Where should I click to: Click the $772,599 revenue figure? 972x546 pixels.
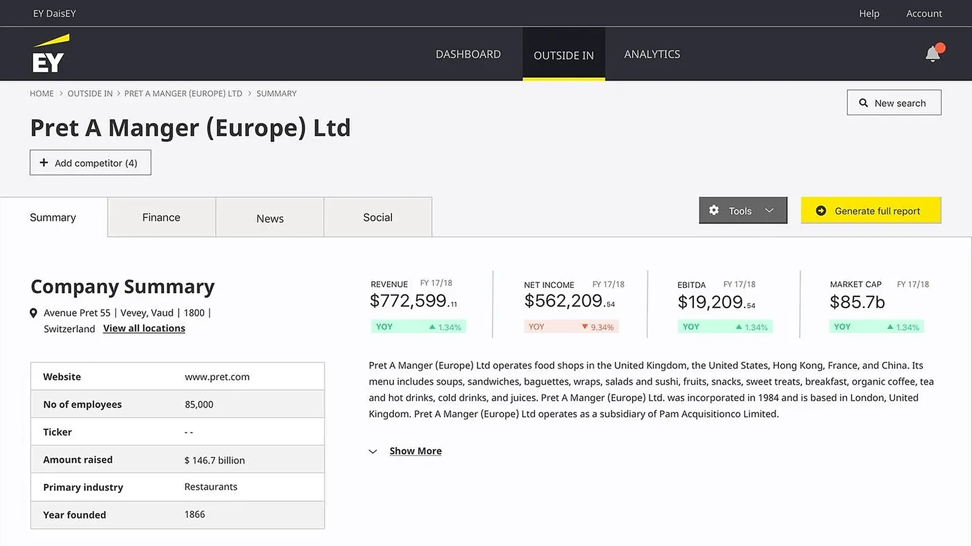click(413, 301)
